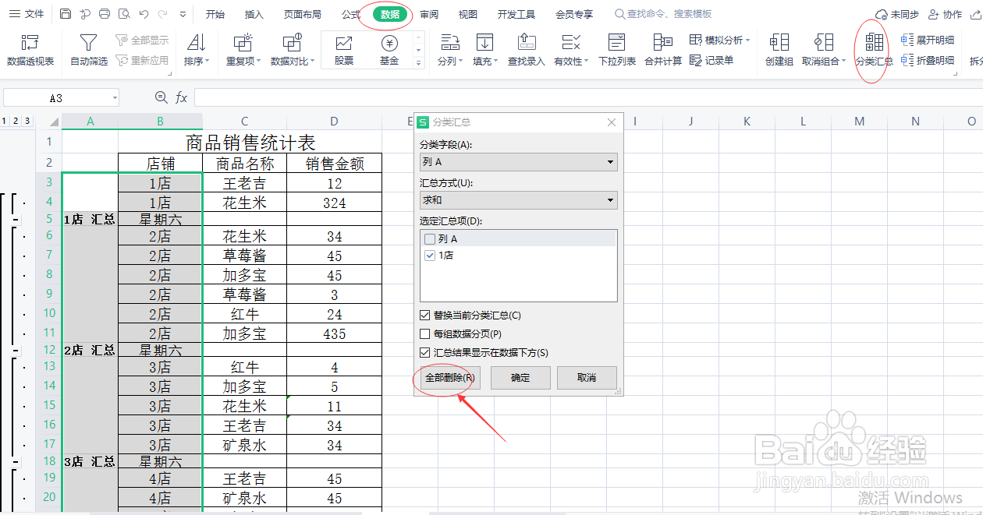This screenshot has width=983, height=515.
Task: Switch to the 页面布局 tab
Action: [302, 14]
